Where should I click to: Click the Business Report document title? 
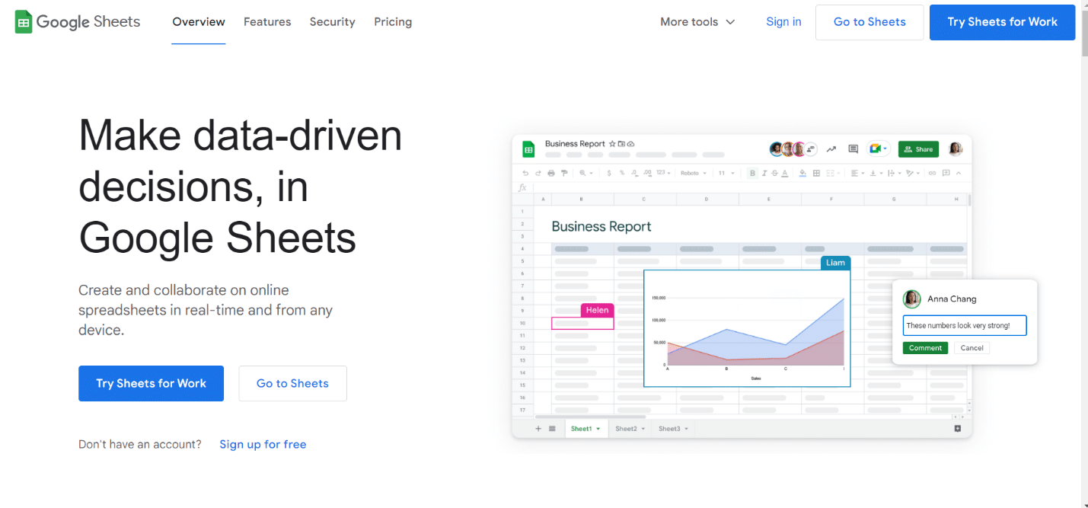point(575,144)
